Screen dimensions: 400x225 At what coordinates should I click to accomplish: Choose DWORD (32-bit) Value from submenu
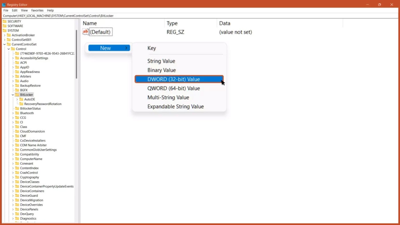(x=179, y=79)
